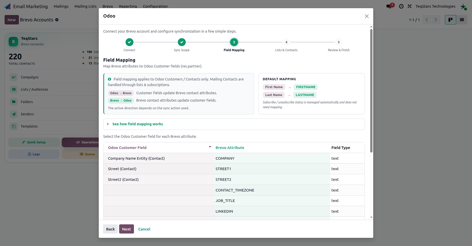Viewport: 472px width, 246px height.
Task: Click the Lists / Audiences icon
Action: [x=14, y=89]
